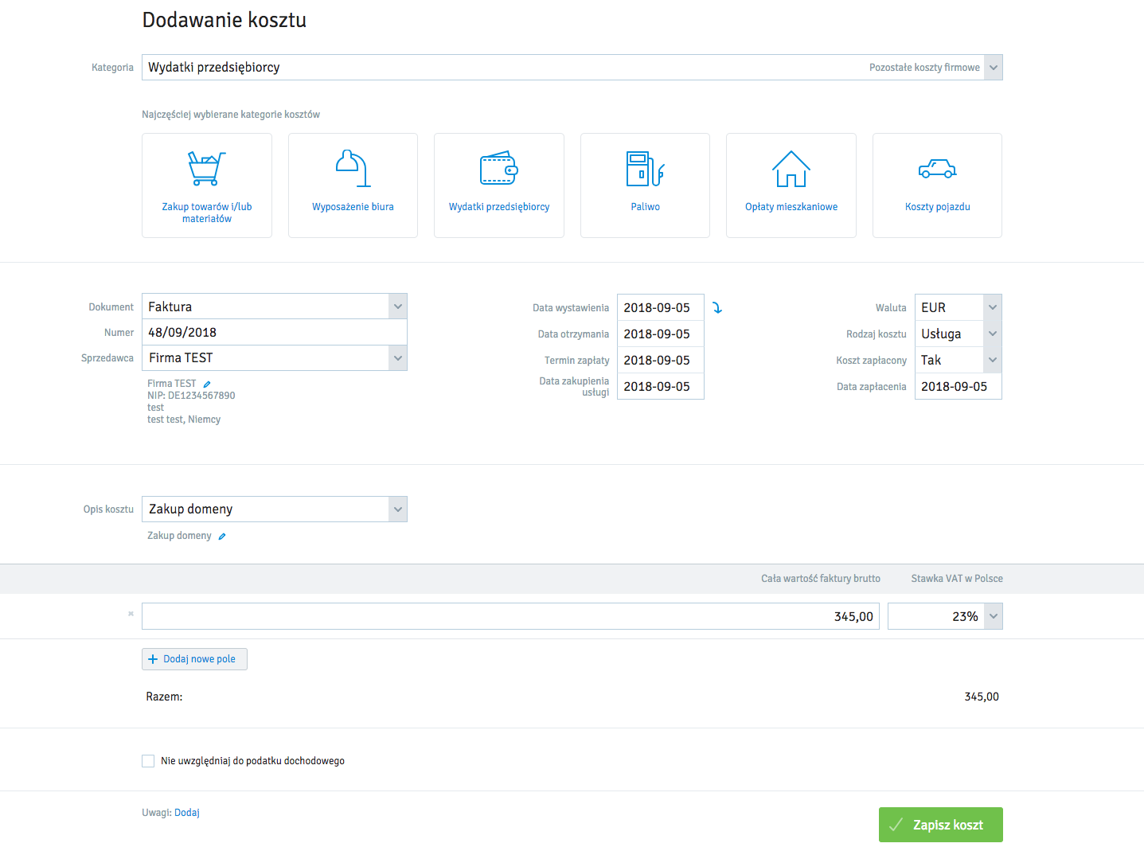Remove the amount row with x icon
Viewport: 1144px width, 851px height.
pyautogui.click(x=131, y=614)
